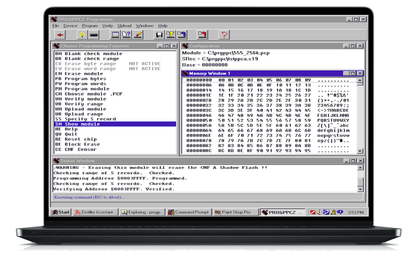420x255 pixels.
Task: Open Help using the red question mark icon
Action: coord(224,35)
